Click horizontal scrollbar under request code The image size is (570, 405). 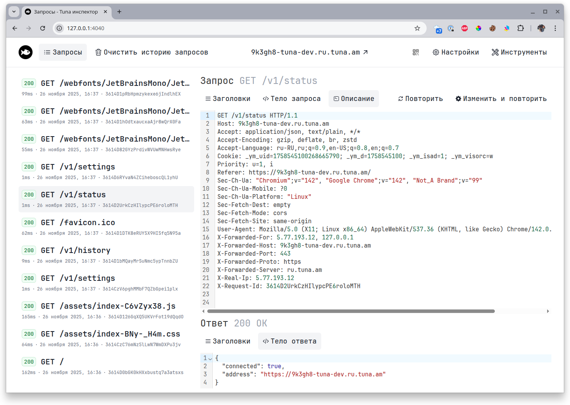[351, 311]
